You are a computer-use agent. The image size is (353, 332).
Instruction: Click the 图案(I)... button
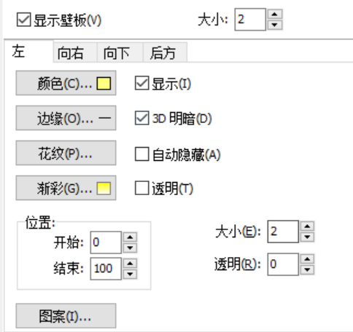coord(66,316)
